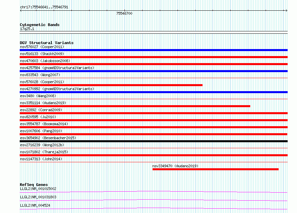The width and height of the screenshot is (297, 213).
Task: Click the magenta transcript line under NM_001015002
Action: 154,192
